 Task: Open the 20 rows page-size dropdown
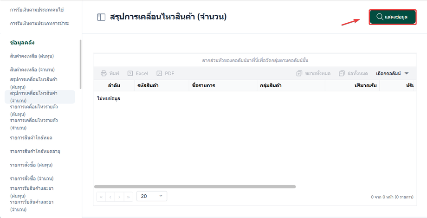tap(152, 196)
